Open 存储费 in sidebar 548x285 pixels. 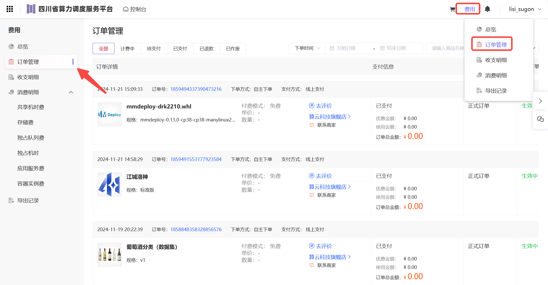pyautogui.click(x=25, y=122)
